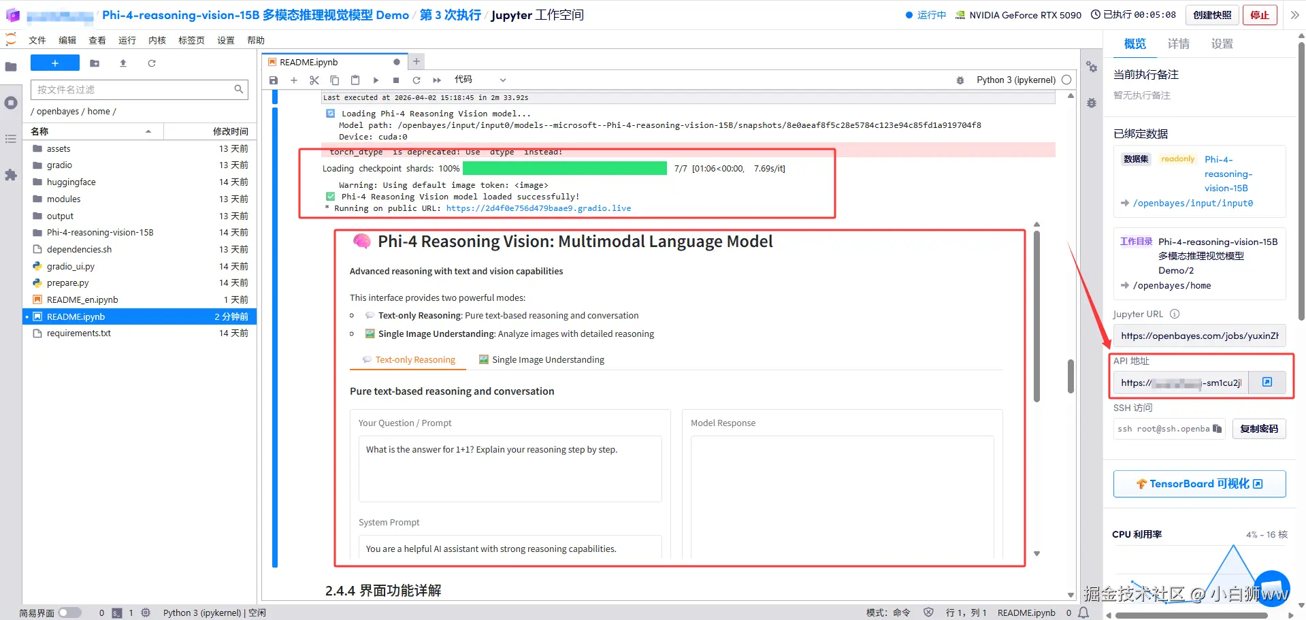
Task: Open the huggingface folder
Action: tap(140, 182)
